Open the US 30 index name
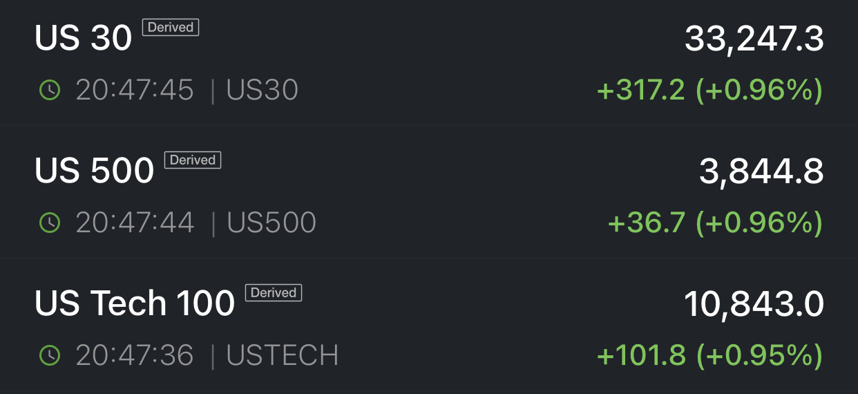858x394 pixels. tap(83, 39)
